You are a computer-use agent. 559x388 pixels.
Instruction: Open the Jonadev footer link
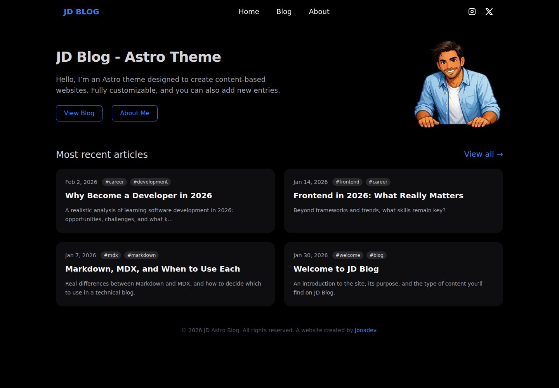(x=365, y=330)
